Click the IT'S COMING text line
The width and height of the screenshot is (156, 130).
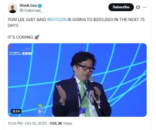20,37
